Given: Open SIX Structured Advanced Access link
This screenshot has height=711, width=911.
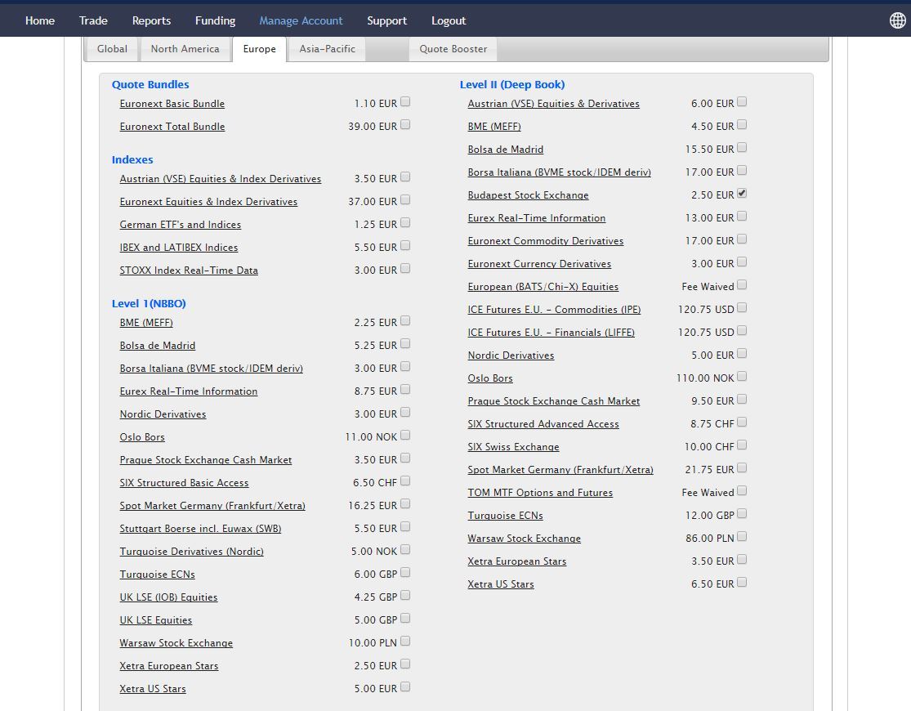Looking at the screenshot, I should point(543,424).
